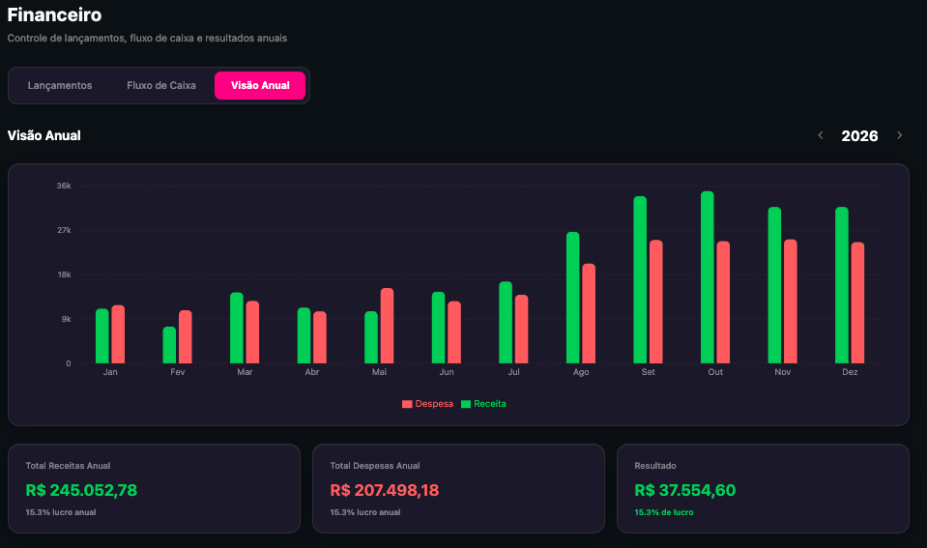Screen dimensions: 927x548
Task: Click the 27k axis label
Action: coord(64,230)
